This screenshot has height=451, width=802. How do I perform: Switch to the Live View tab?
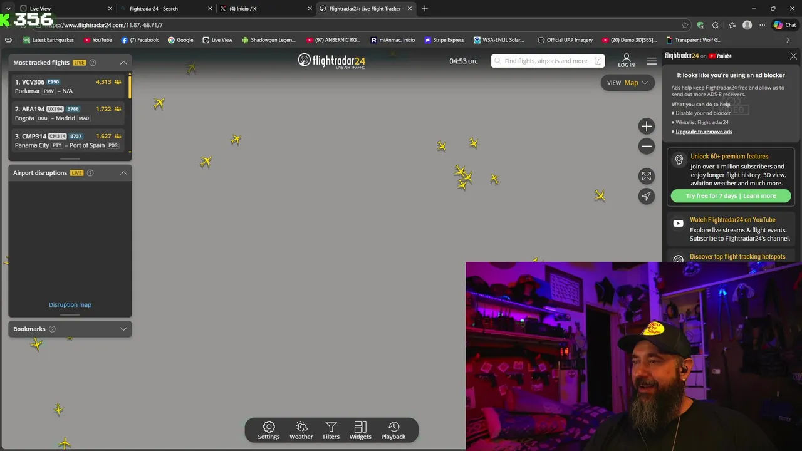coord(66,8)
